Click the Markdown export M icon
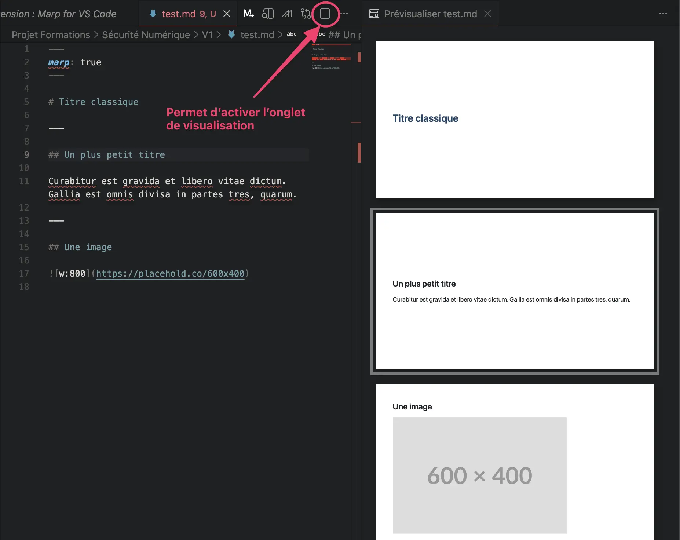 [248, 14]
